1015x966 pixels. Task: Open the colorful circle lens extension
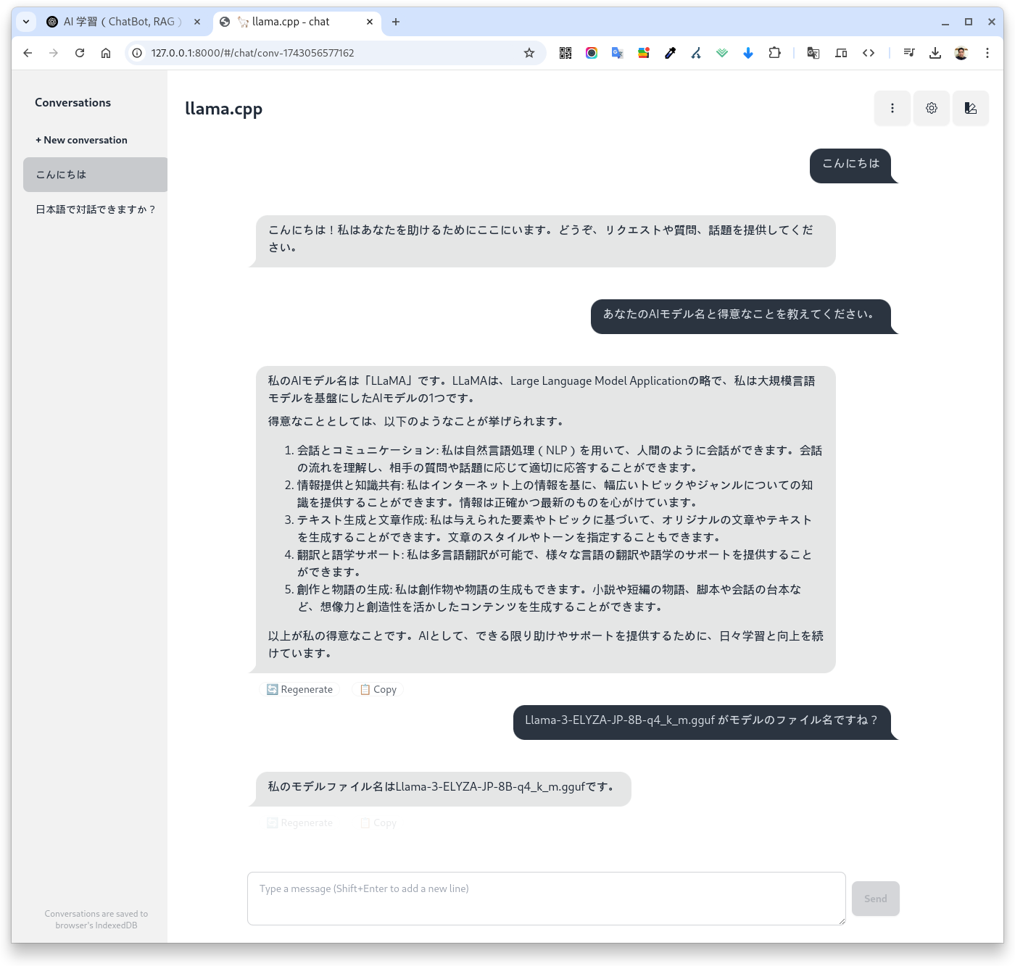592,53
